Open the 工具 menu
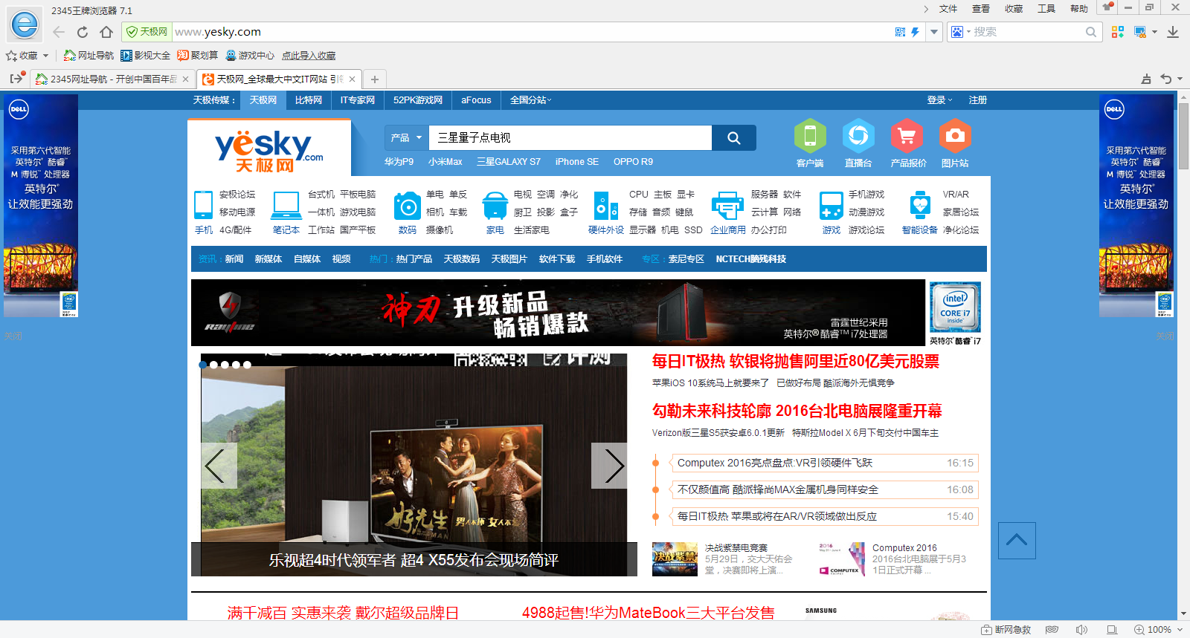The width and height of the screenshot is (1190, 638). pyautogui.click(x=1046, y=9)
